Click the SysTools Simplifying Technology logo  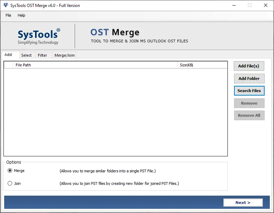39,36
